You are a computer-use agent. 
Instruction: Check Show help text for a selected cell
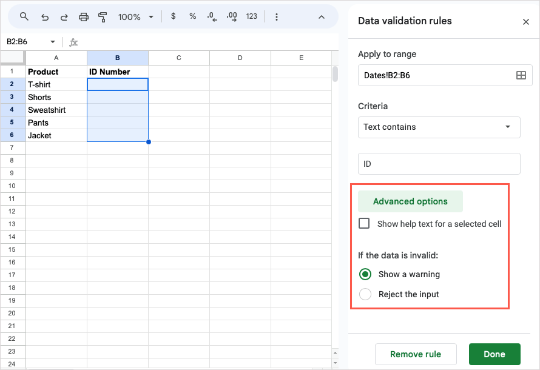pyautogui.click(x=364, y=223)
